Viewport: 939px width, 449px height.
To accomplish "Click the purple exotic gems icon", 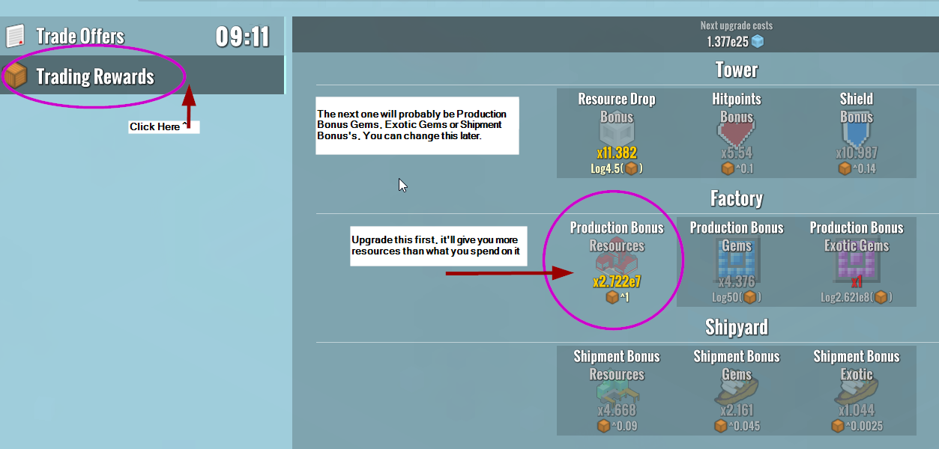I will click(857, 259).
